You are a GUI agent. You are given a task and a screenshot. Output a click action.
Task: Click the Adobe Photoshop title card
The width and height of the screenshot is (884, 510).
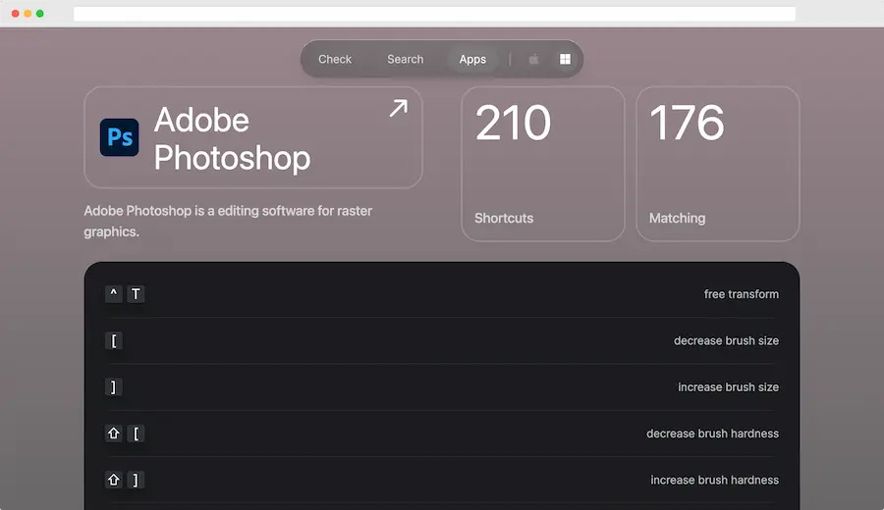[253, 137]
